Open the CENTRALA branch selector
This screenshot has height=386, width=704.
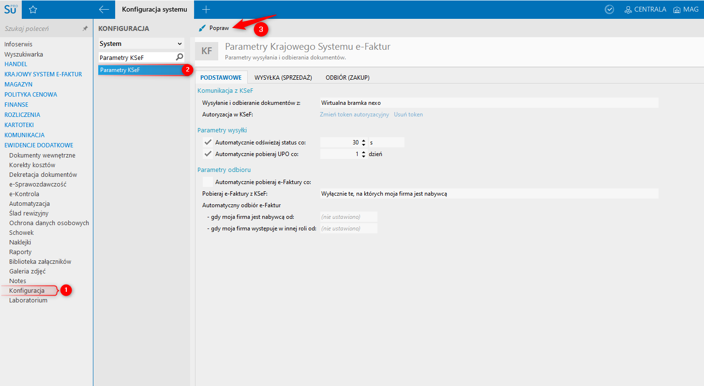pyautogui.click(x=645, y=9)
